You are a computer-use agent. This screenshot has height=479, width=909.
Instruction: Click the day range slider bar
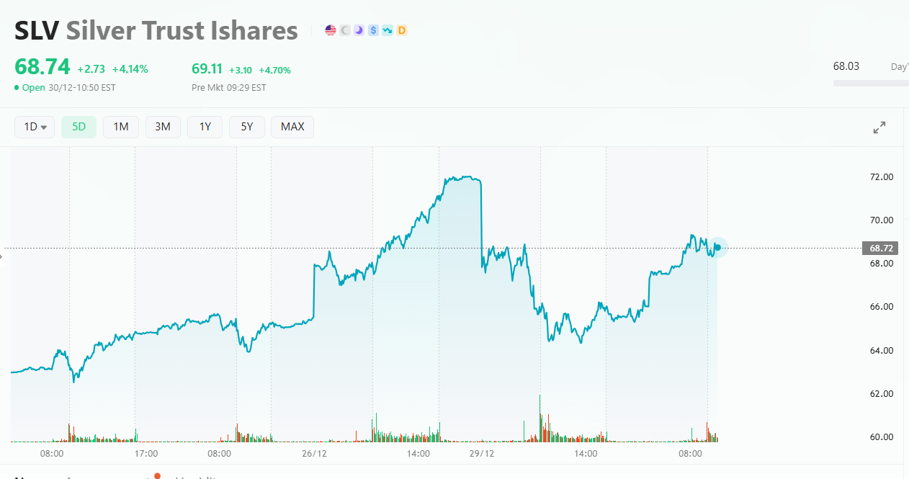[x=871, y=83]
